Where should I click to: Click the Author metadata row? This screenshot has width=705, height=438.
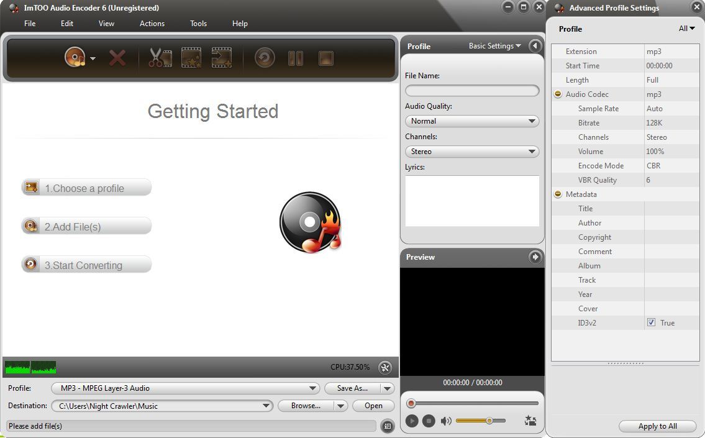[x=625, y=223]
